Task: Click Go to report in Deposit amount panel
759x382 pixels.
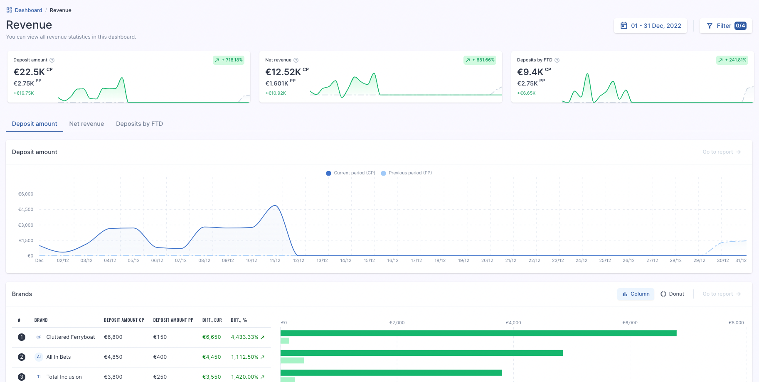Action: [722, 152]
